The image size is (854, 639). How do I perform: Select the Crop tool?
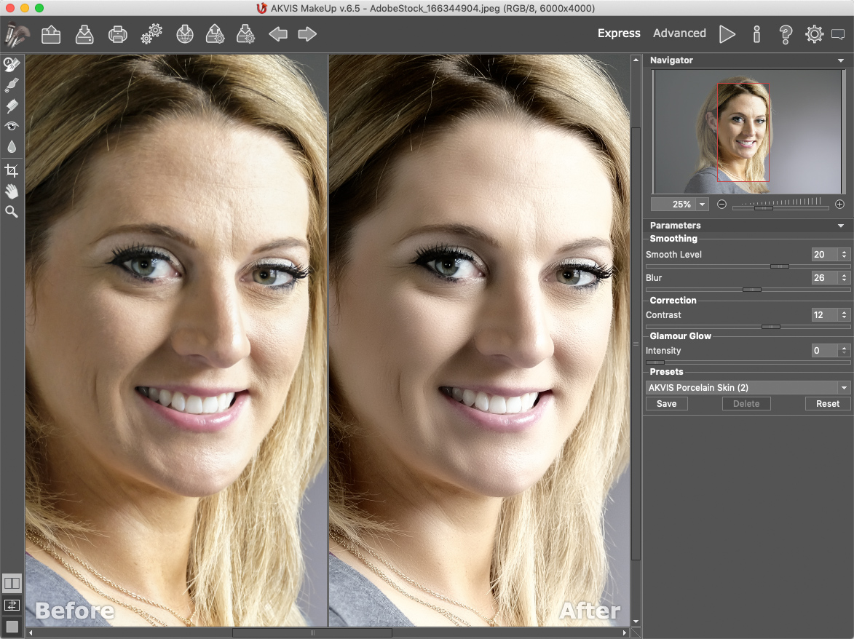click(x=11, y=170)
